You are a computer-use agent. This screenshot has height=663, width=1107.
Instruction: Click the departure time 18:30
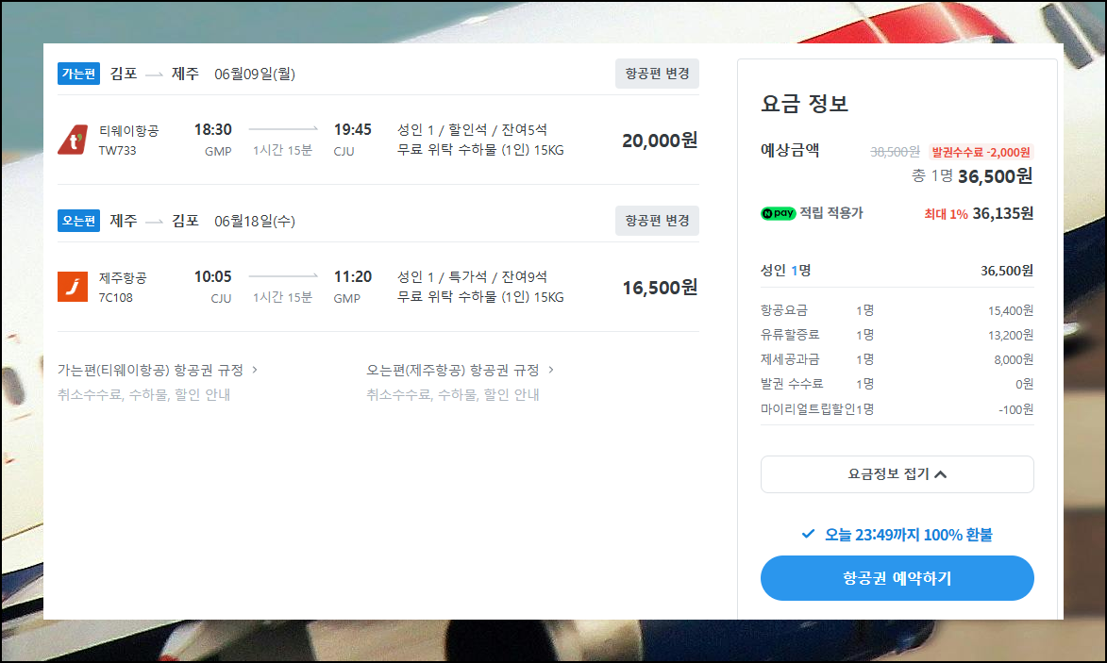pyautogui.click(x=212, y=130)
